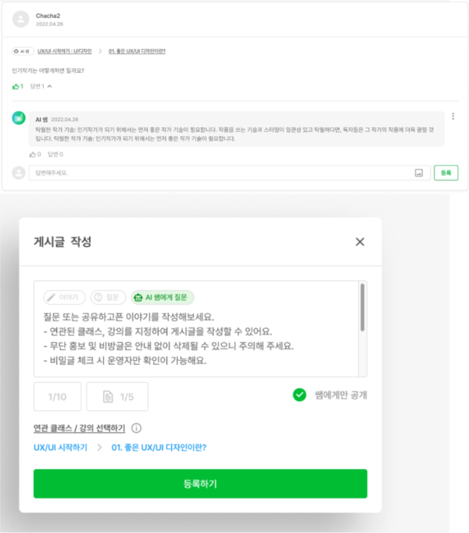Image resolution: width=469 pixels, height=533 pixels.
Task: Attach an image in the reply box
Action: [418, 173]
